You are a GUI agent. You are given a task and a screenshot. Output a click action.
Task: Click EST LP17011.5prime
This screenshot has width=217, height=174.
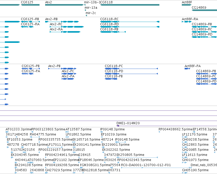tap(60, 144)
